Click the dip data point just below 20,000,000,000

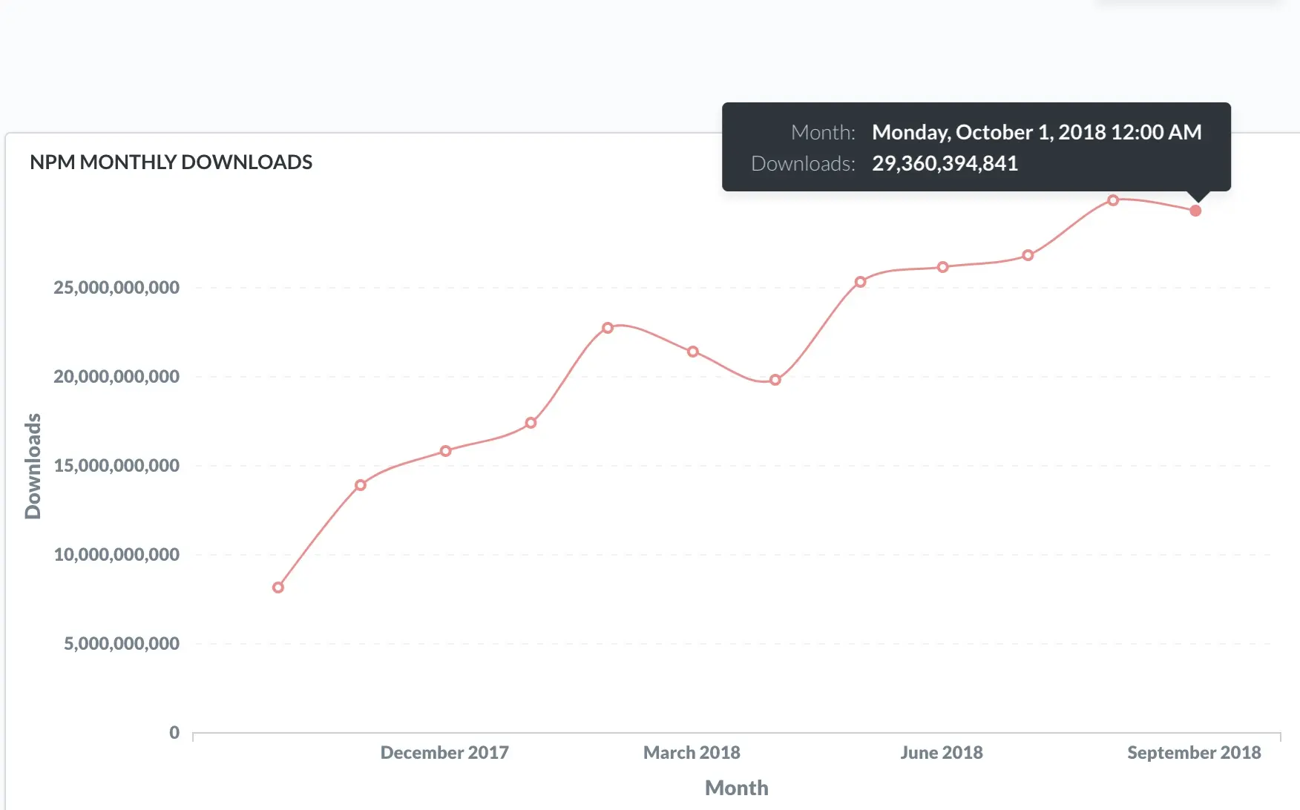pyautogui.click(x=775, y=380)
